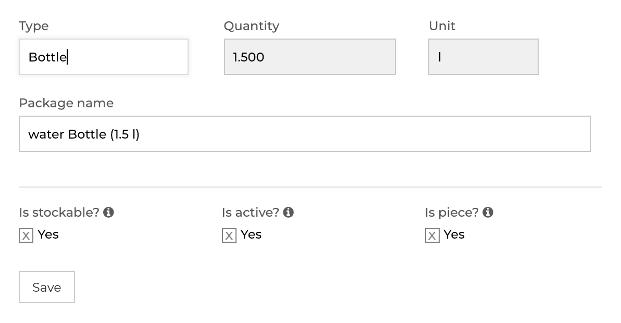
Task: Click Save to submit the package form
Action: pyautogui.click(x=46, y=287)
